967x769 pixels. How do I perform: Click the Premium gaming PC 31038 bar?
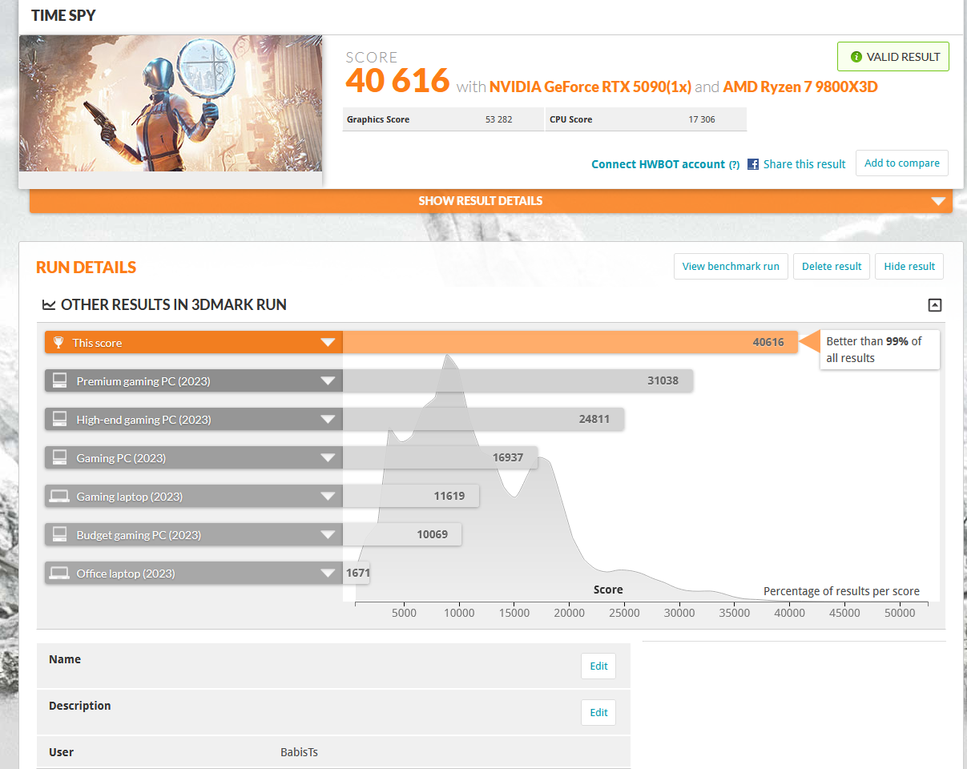518,381
